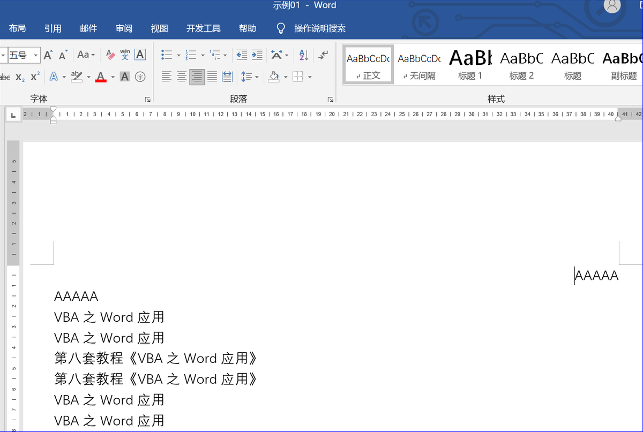The width and height of the screenshot is (643, 432).
Task: Toggle superscript formatting
Action: coord(35,77)
